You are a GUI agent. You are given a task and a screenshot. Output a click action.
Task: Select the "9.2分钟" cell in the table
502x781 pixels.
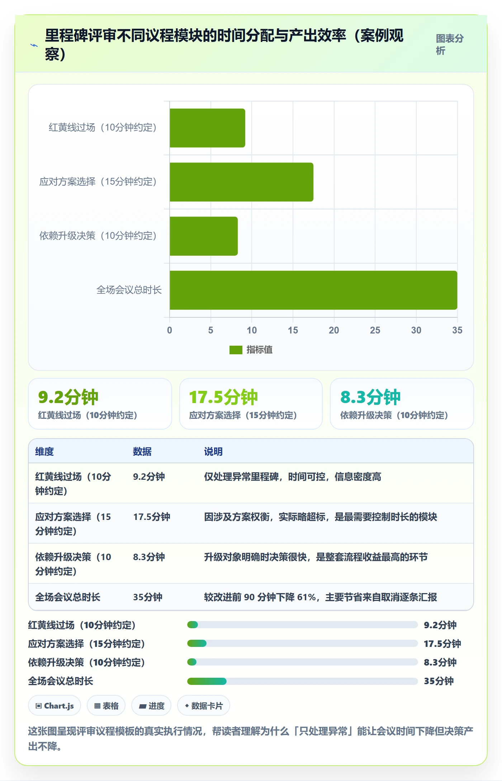pos(149,477)
